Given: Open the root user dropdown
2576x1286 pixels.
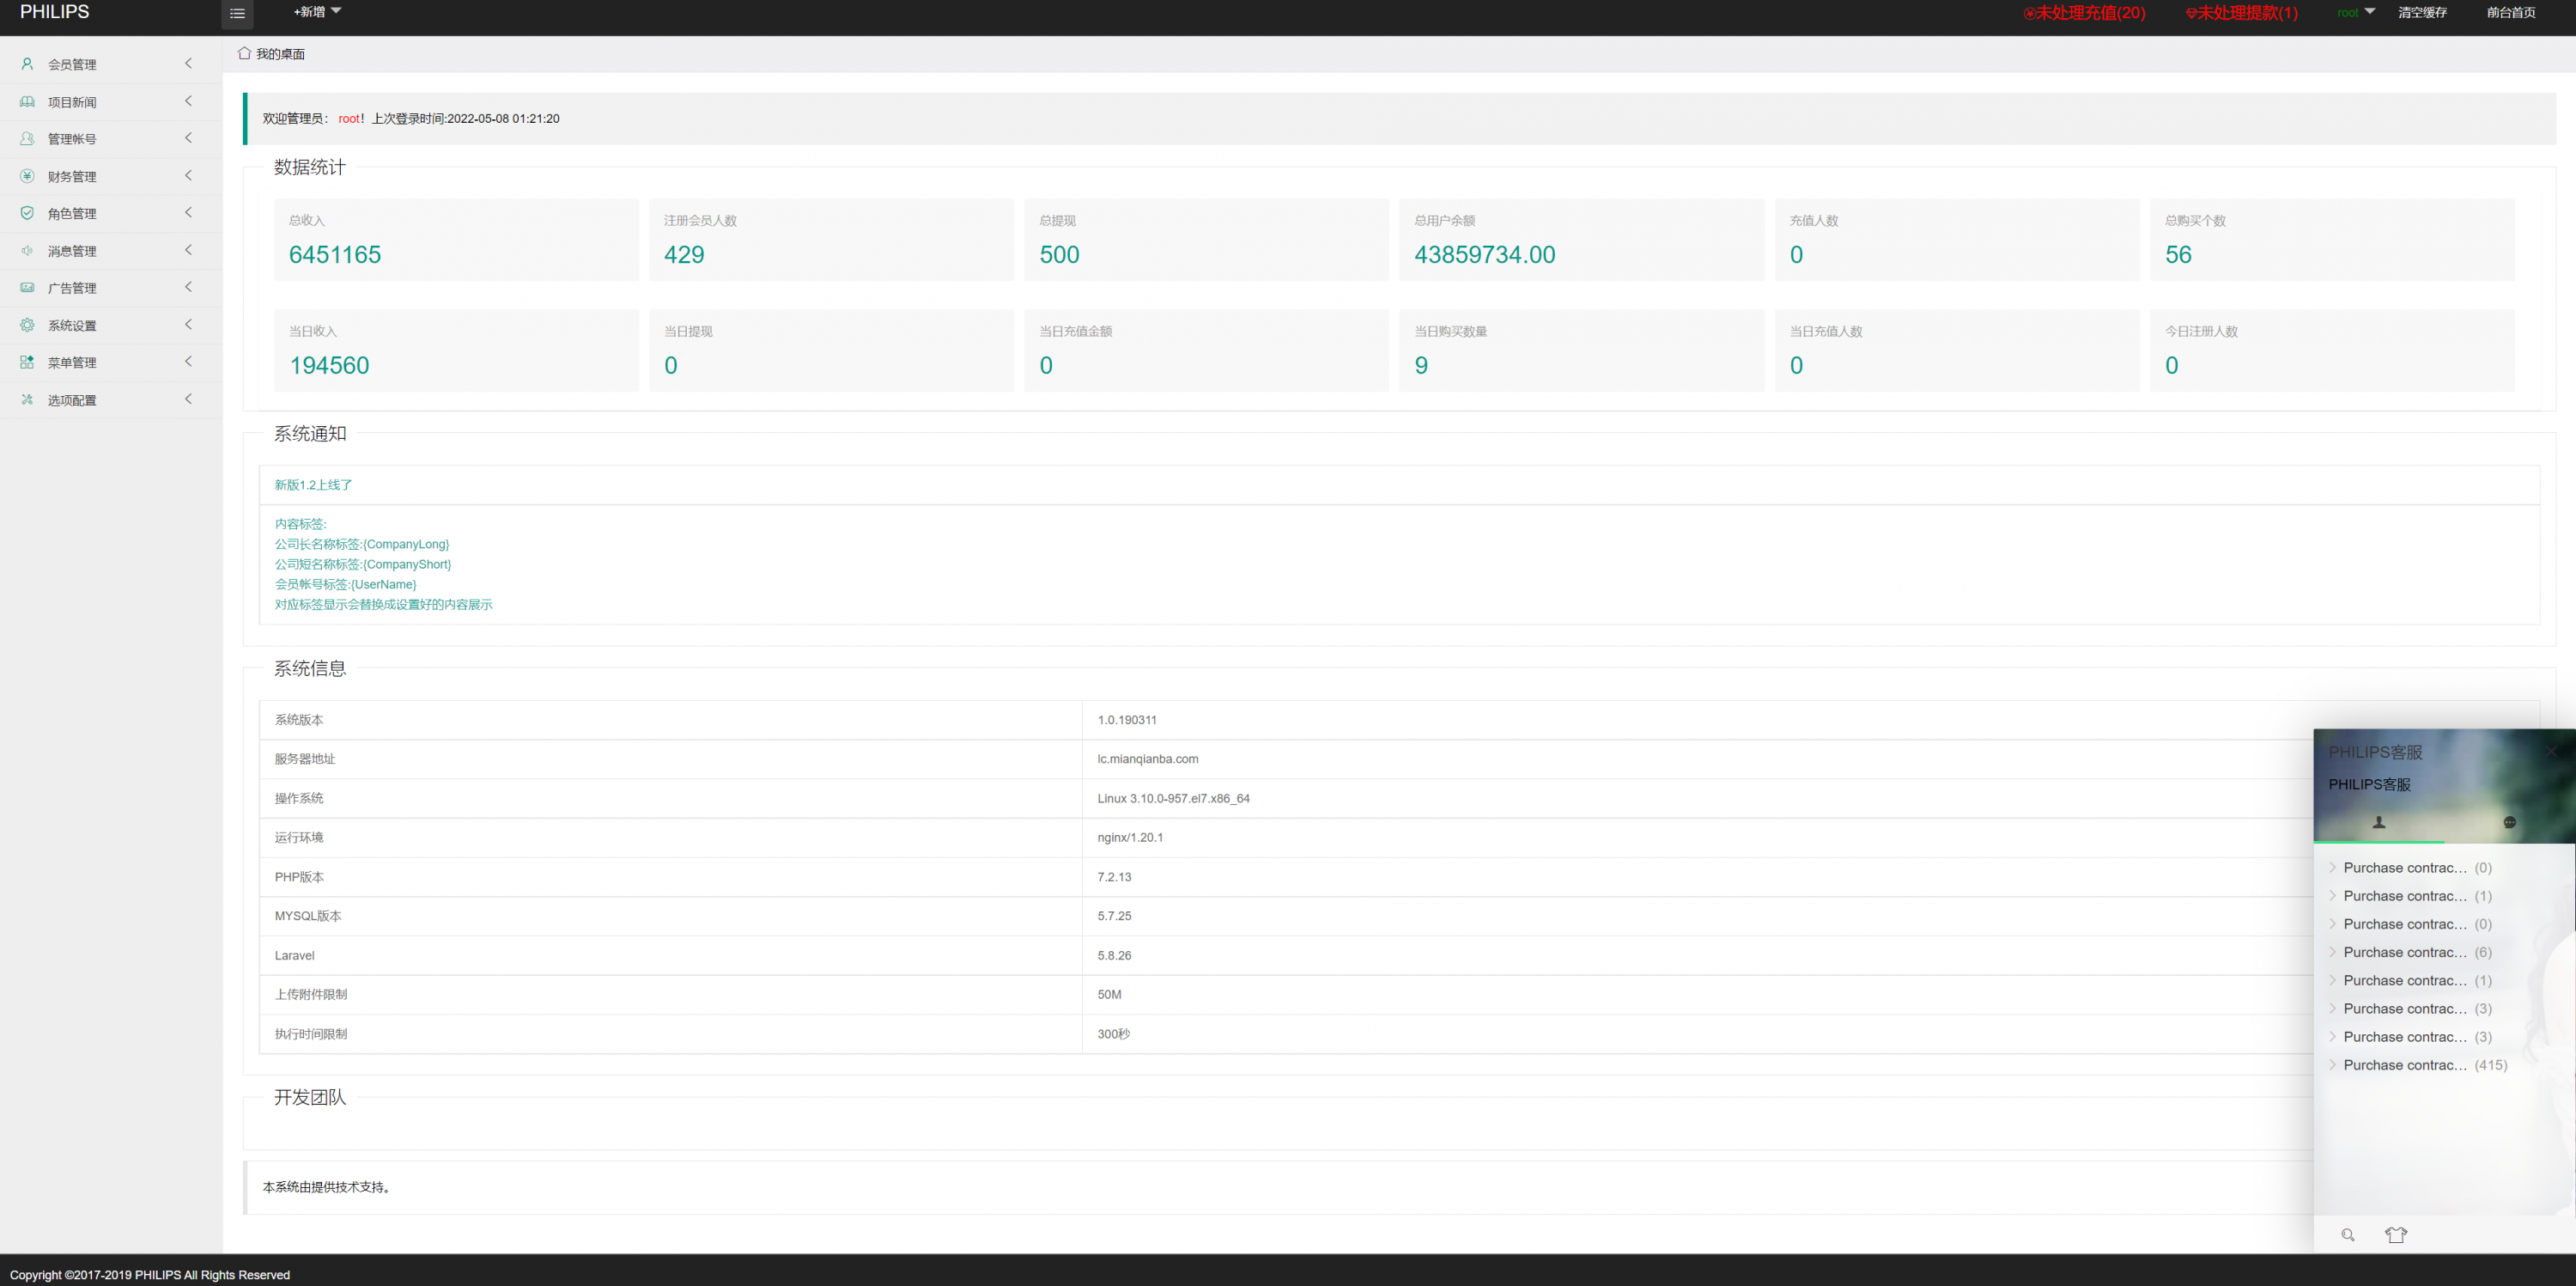Looking at the screenshot, I should point(2355,12).
